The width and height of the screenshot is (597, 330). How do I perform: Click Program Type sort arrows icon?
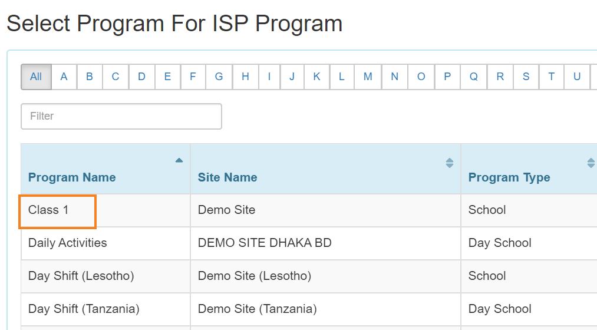[x=591, y=163]
